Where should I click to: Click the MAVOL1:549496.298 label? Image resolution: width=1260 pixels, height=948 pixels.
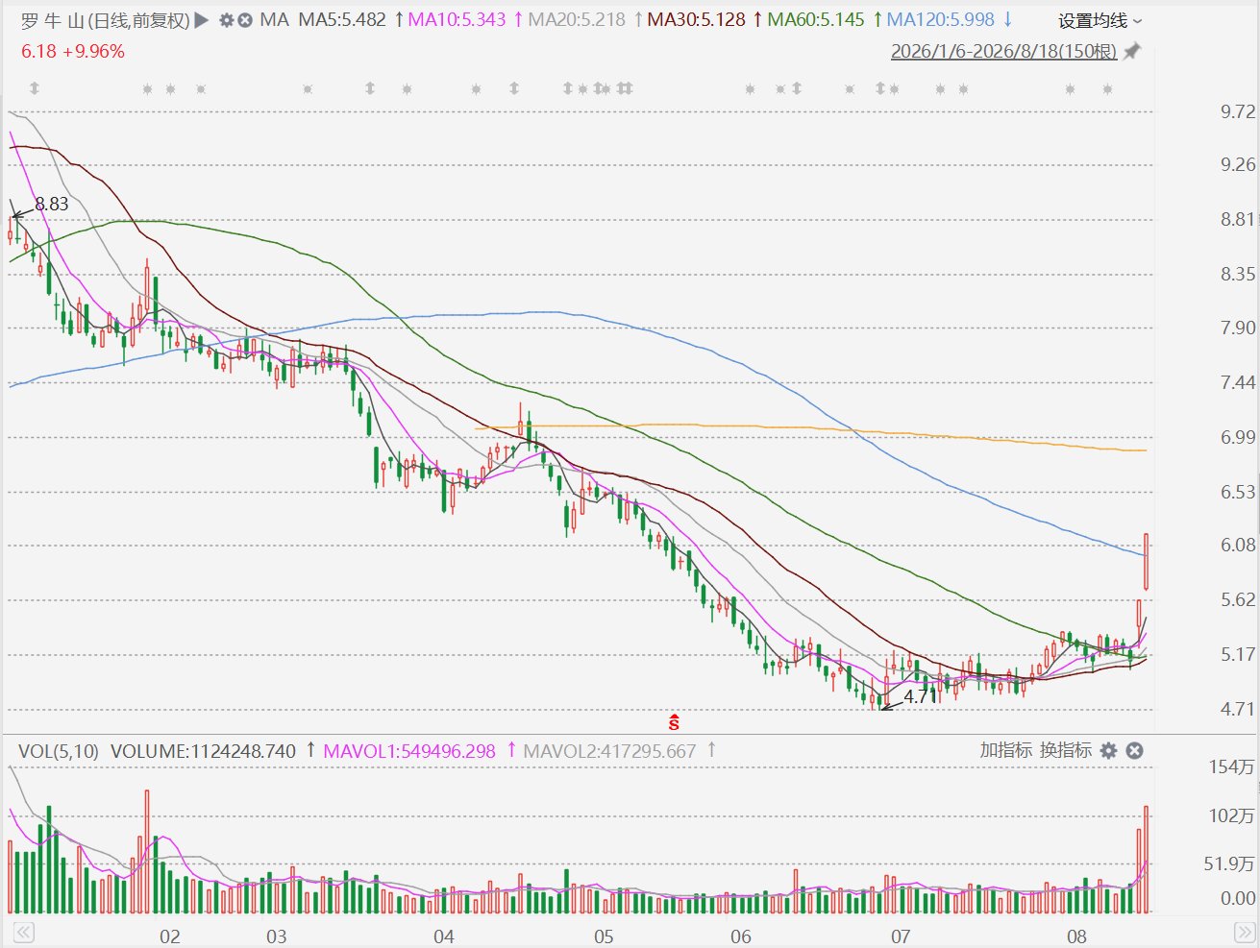(x=409, y=751)
